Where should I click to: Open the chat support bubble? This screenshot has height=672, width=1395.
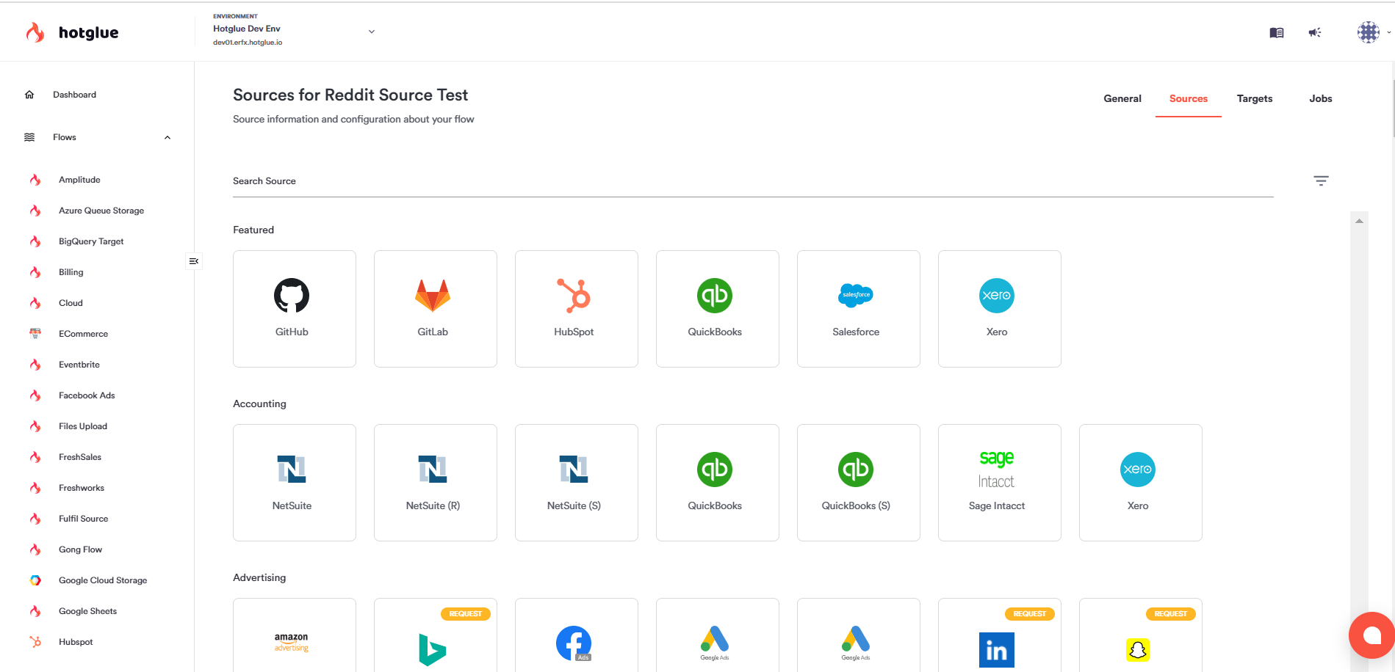tap(1371, 635)
